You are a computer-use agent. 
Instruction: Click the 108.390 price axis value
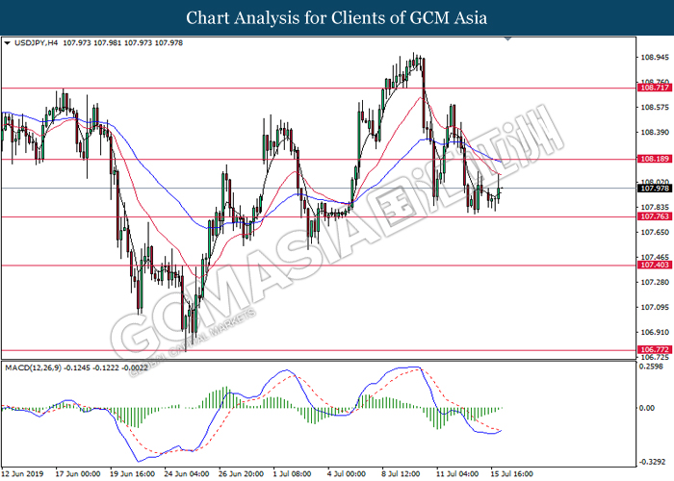tap(655, 133)
